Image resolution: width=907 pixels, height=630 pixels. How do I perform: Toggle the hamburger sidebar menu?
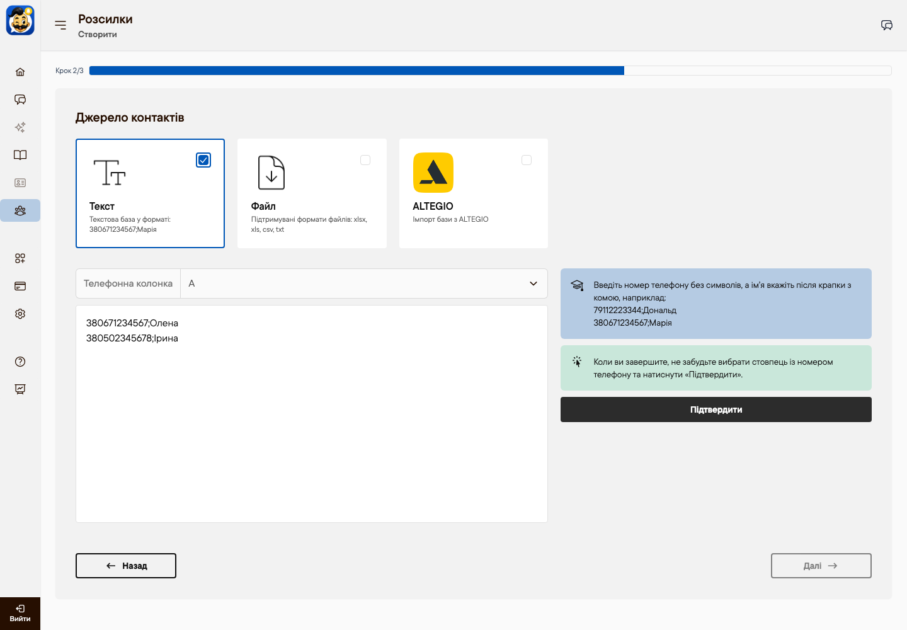[60, 25]
